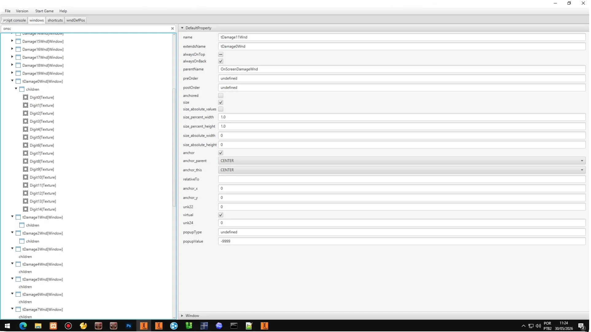Click the tDamage5Wnd window icon
The height and width of the screenshot is (332, 591).
tap(18, 279)
